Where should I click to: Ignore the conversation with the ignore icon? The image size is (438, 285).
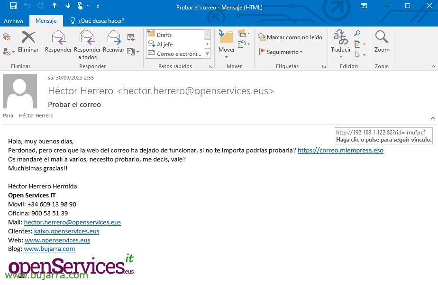click(x=7, y=37)
